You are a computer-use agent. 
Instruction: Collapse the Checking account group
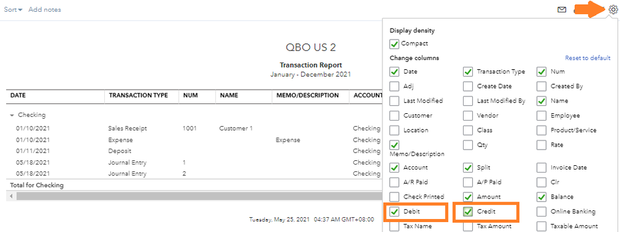(12, 116)
